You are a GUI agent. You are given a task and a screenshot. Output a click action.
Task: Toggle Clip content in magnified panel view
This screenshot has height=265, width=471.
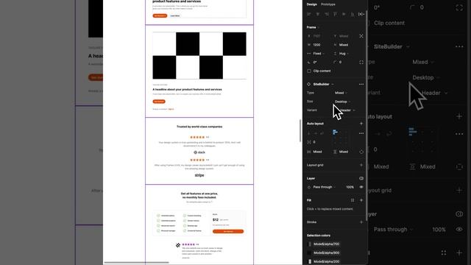pyautogui.click(x=389, y=23)
